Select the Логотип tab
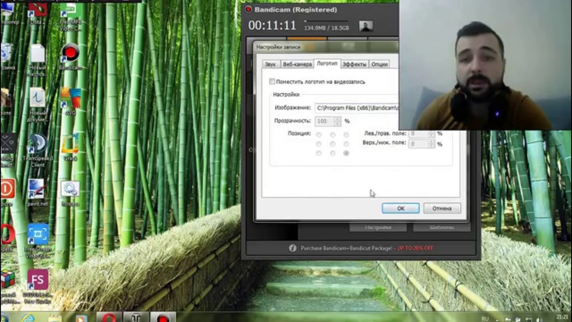Viewport: 572px width, 322px height. point(327,64)
